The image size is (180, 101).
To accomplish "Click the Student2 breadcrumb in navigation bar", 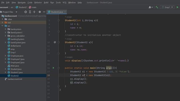I will coord(21,7).
